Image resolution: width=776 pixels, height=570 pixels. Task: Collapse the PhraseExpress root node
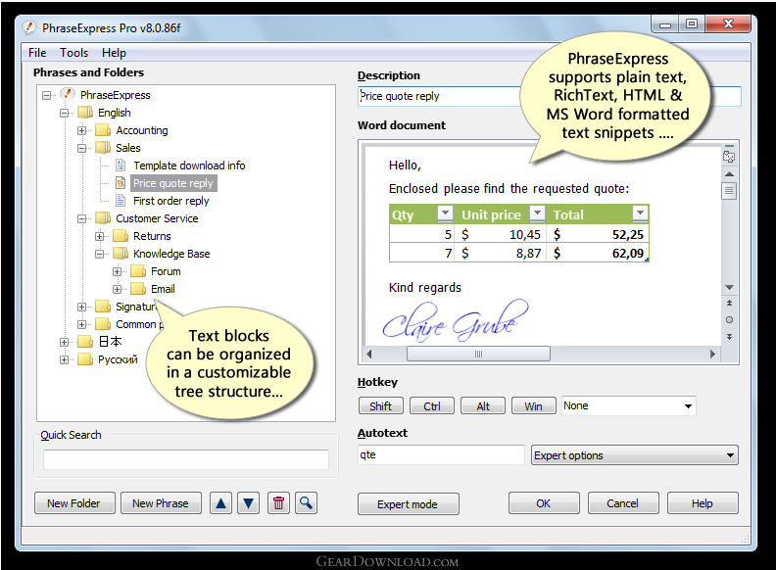tap(46, 95)
